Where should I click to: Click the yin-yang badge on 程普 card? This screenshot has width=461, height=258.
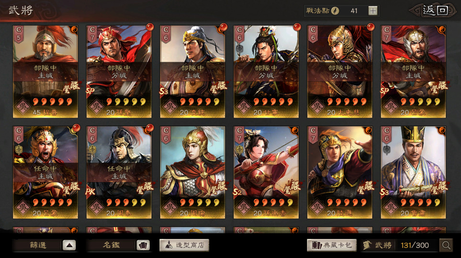coord(74,29)
